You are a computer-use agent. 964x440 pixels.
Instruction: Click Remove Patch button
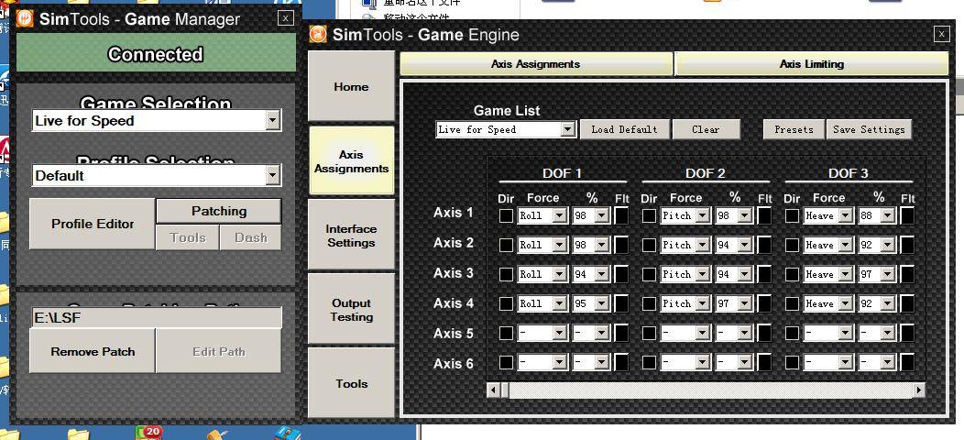point(93,351)
